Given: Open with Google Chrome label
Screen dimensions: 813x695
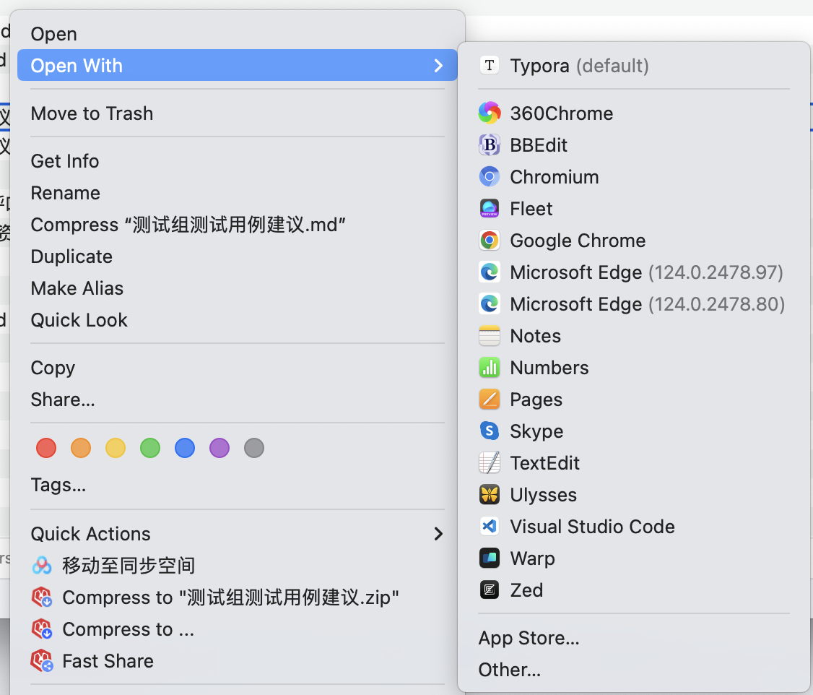Looking at the screenshot, I should tap(578, 240).
